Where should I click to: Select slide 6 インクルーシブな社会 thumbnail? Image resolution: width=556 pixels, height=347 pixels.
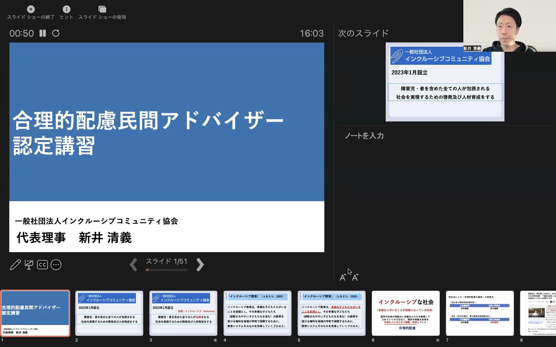click(x=406, y=313)
